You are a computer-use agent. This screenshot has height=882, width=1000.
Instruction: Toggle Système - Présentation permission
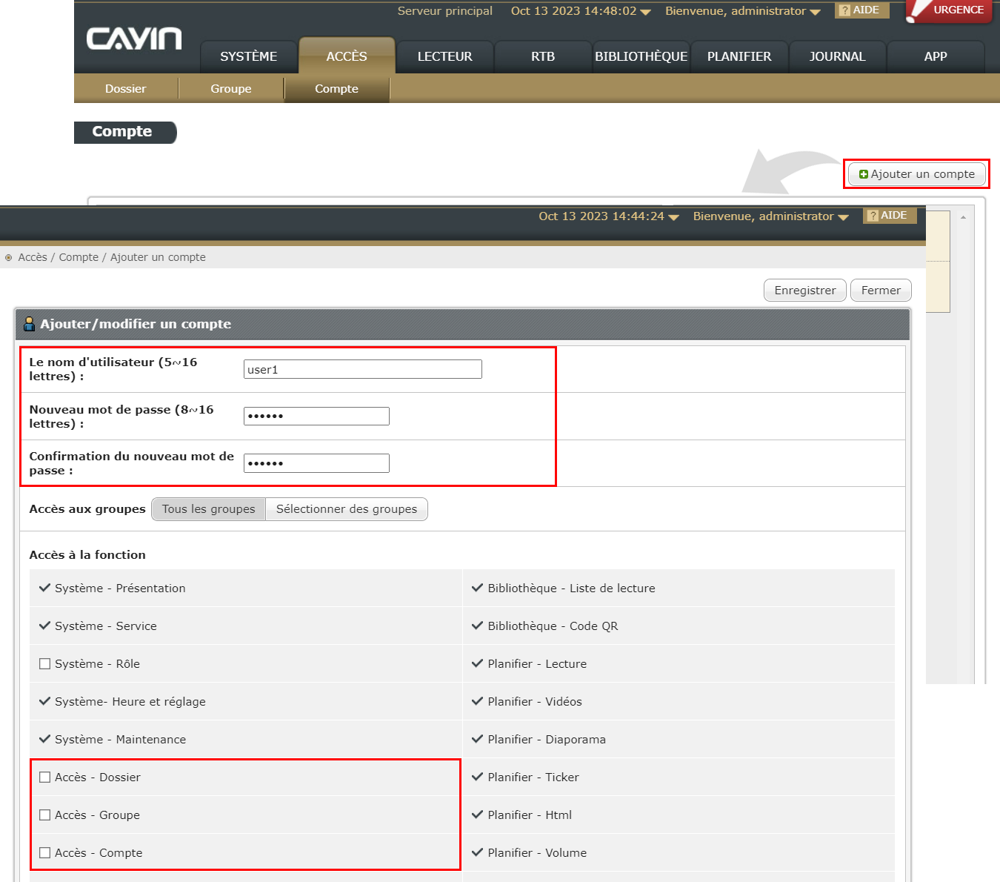[45, 588]
